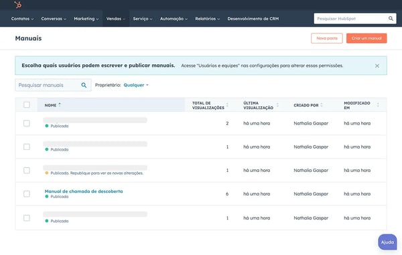This screenshot has height=255, width=402.
Task: Sort by Criado por arrows
Action: coord(322,105)
